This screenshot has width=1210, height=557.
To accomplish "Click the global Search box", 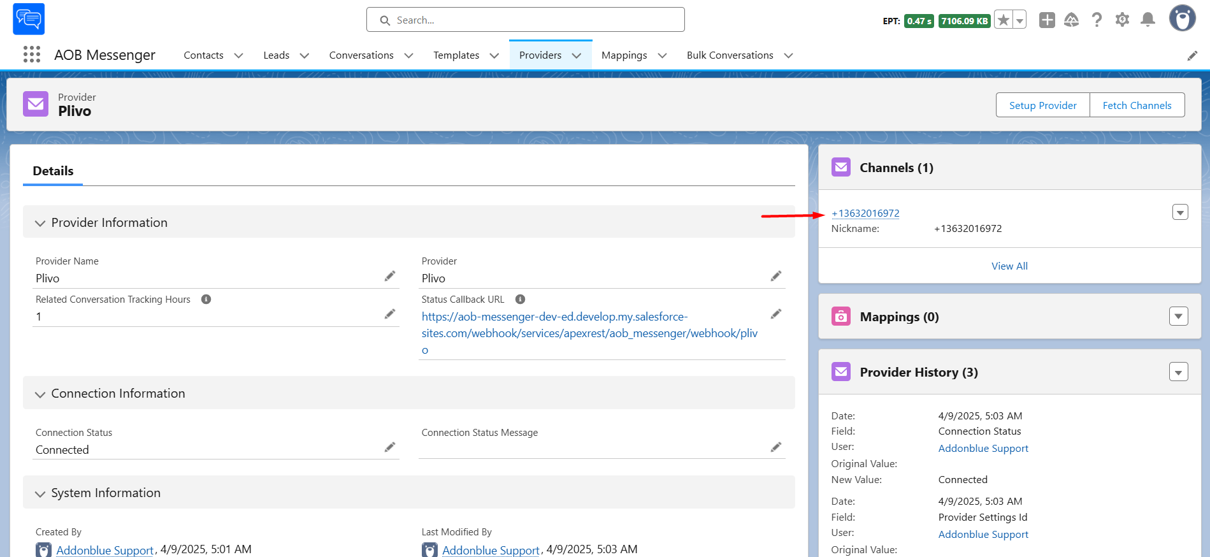I will [x=526, y=20].
